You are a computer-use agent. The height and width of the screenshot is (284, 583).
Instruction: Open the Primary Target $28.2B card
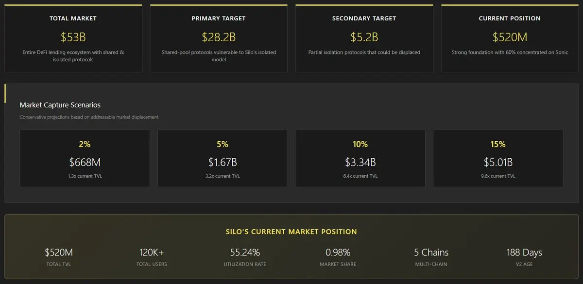(x=219, y=38)
